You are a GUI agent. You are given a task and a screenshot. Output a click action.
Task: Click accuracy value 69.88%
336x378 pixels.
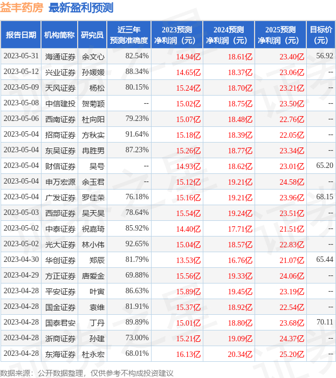pyautogui.click(x=136, y=275)
